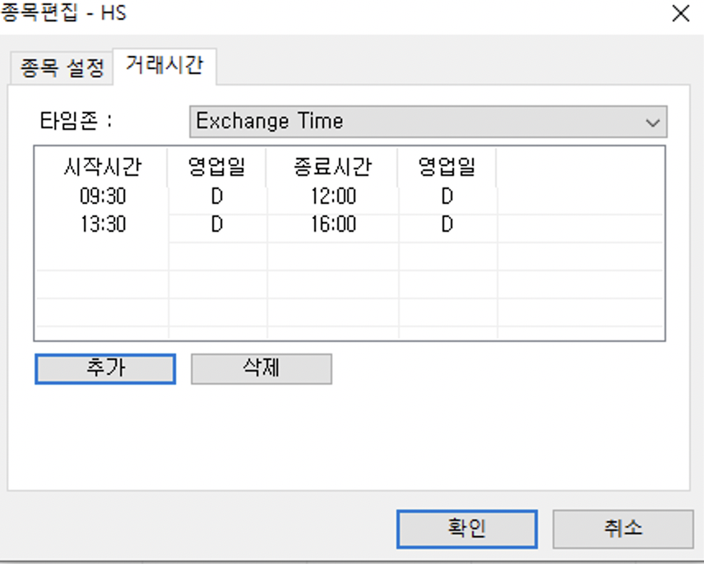Viewport: 704px width, 564px height.
Task: Select the 거래시간 tab
Action: pyautogui.click(x=164, y=66)
